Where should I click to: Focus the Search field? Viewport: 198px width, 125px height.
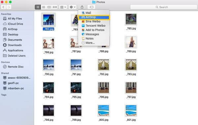(x=164, y=7)
